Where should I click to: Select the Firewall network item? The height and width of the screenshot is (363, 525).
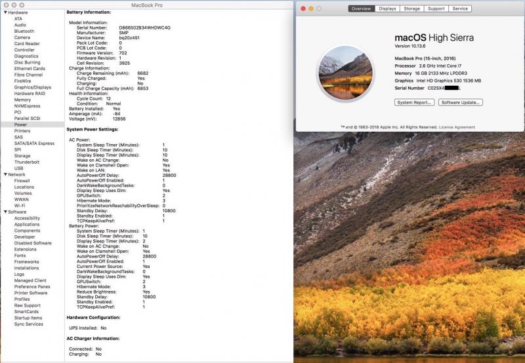[x=22, y=180]
